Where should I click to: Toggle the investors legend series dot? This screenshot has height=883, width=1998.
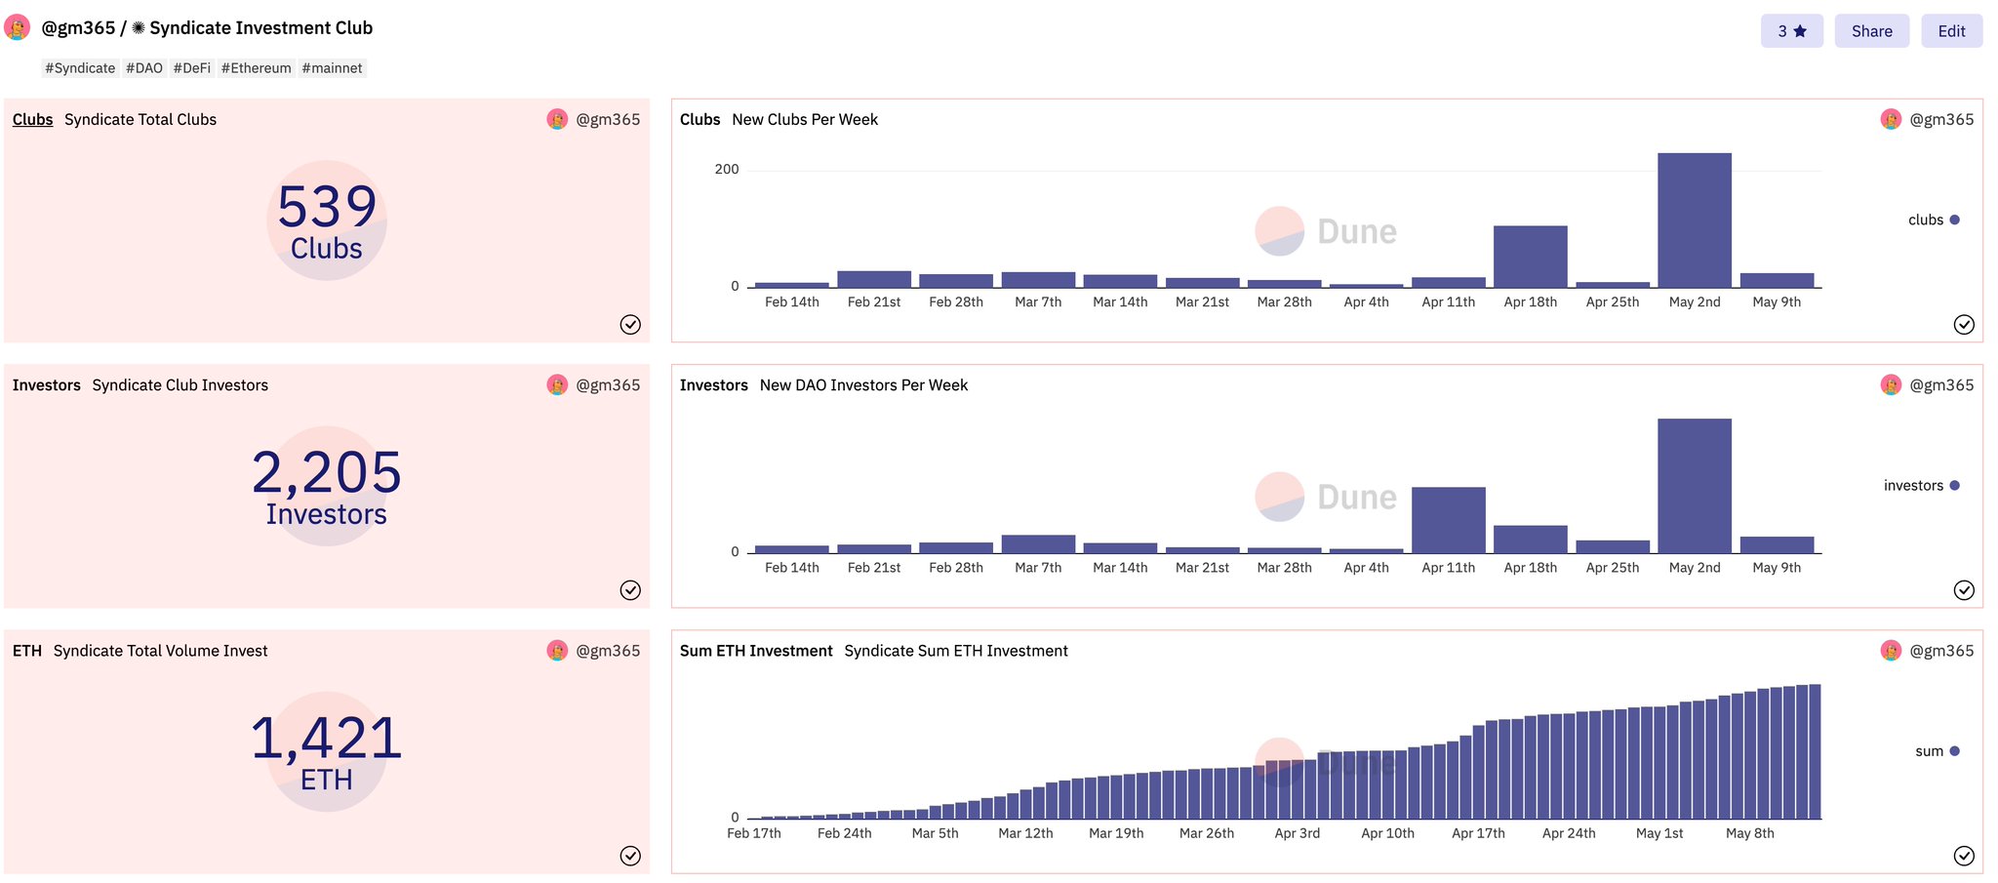pos(1954,485)
